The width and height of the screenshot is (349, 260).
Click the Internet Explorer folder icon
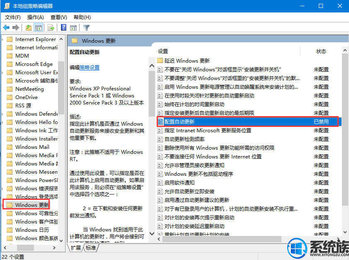[x=10, y=39]
